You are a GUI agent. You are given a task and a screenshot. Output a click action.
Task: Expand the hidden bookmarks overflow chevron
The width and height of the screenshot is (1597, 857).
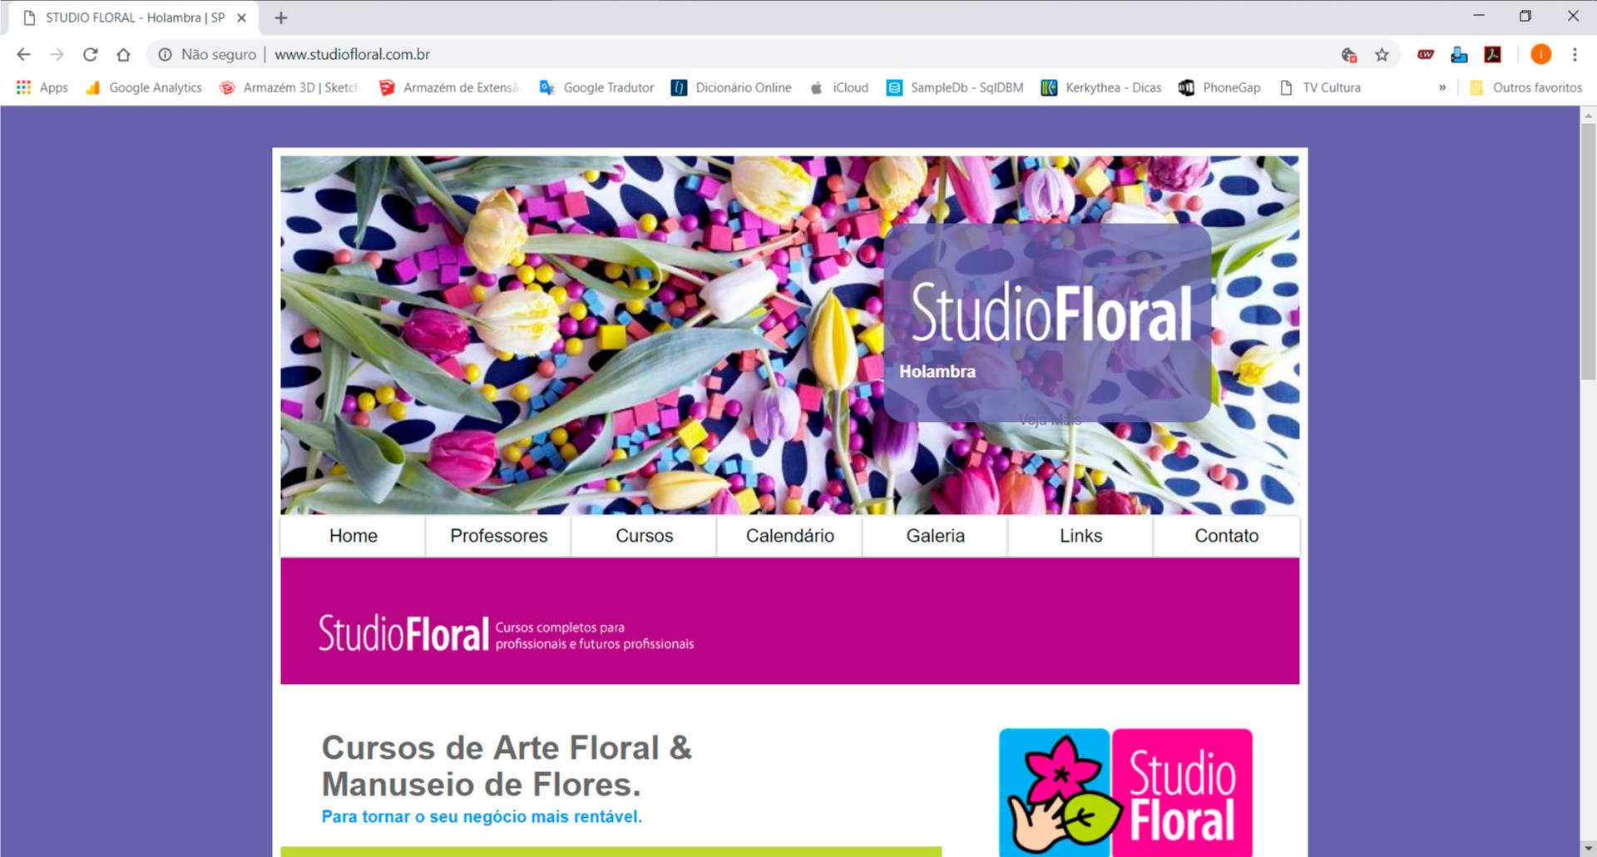point(1442,87)
